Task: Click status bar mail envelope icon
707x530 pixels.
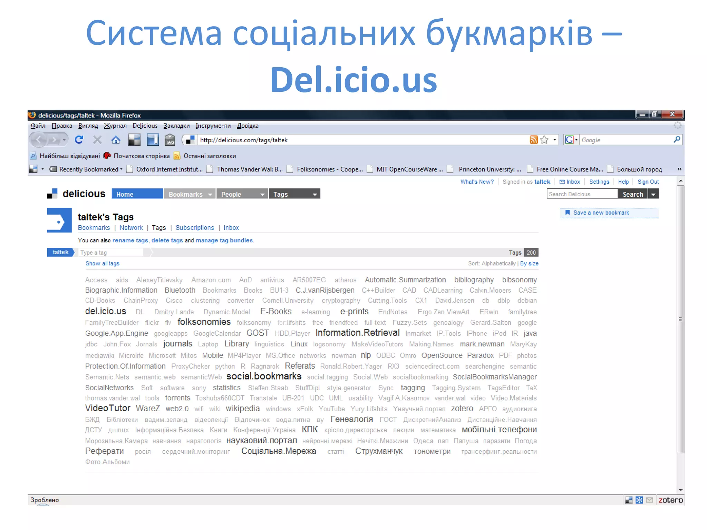Action: click(x=649, y=500)
